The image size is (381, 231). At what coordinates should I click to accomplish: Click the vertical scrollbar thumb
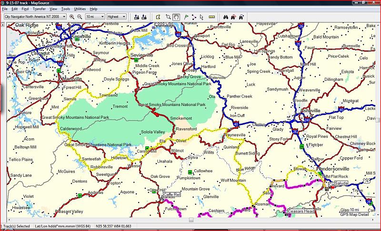[x=378, y=120]
